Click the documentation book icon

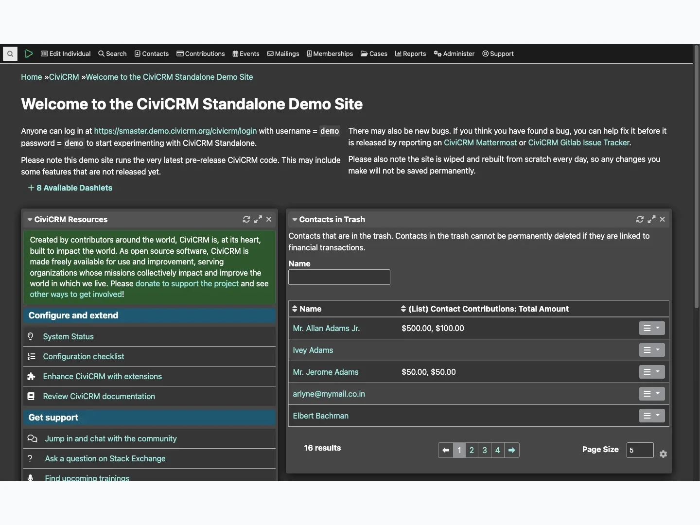coord(31,396)
